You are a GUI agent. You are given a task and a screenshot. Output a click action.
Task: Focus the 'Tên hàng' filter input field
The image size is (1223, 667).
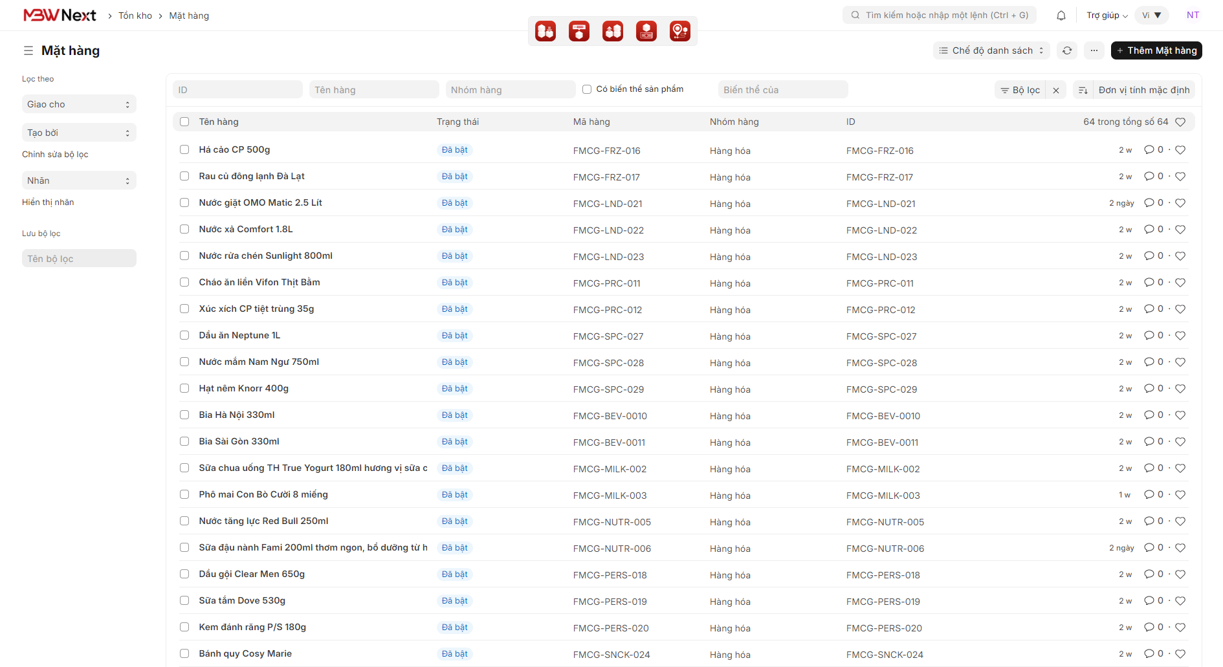click(374, 90)
